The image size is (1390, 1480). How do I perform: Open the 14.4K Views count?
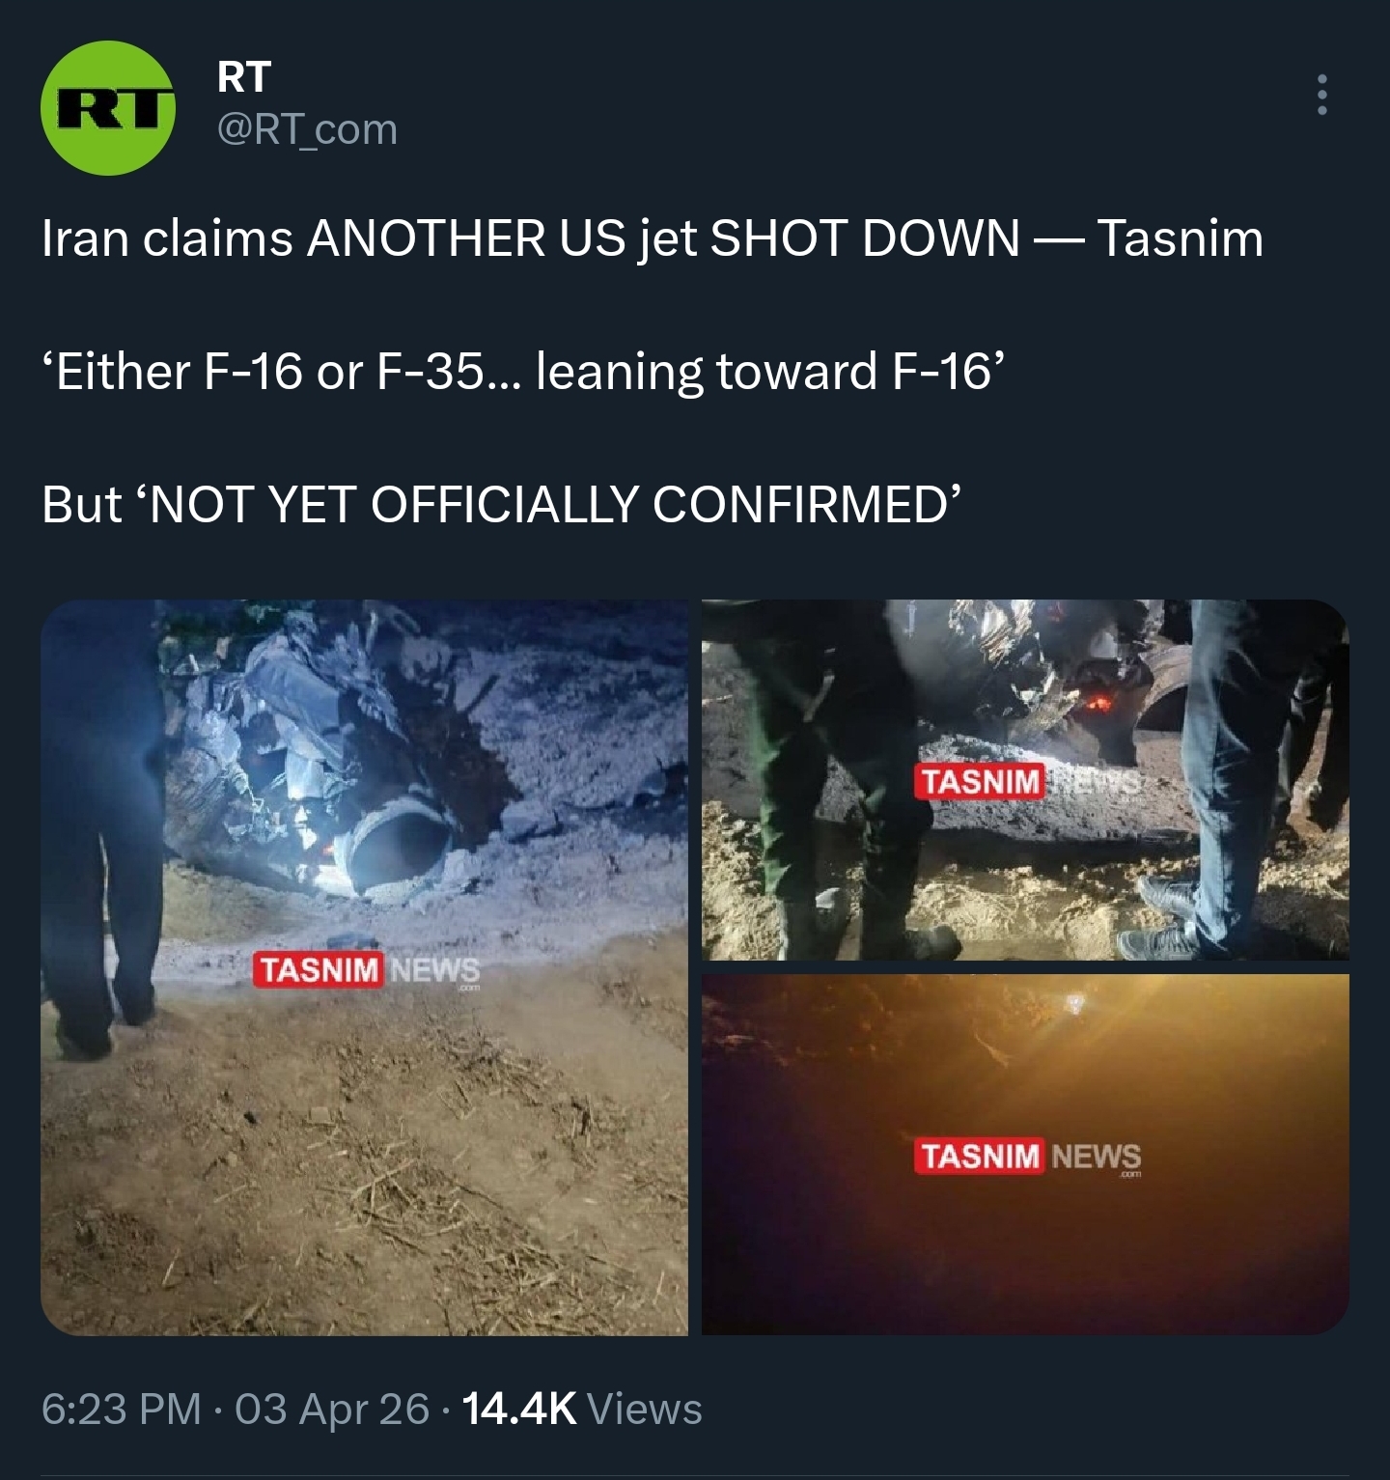coord(582,1410)
